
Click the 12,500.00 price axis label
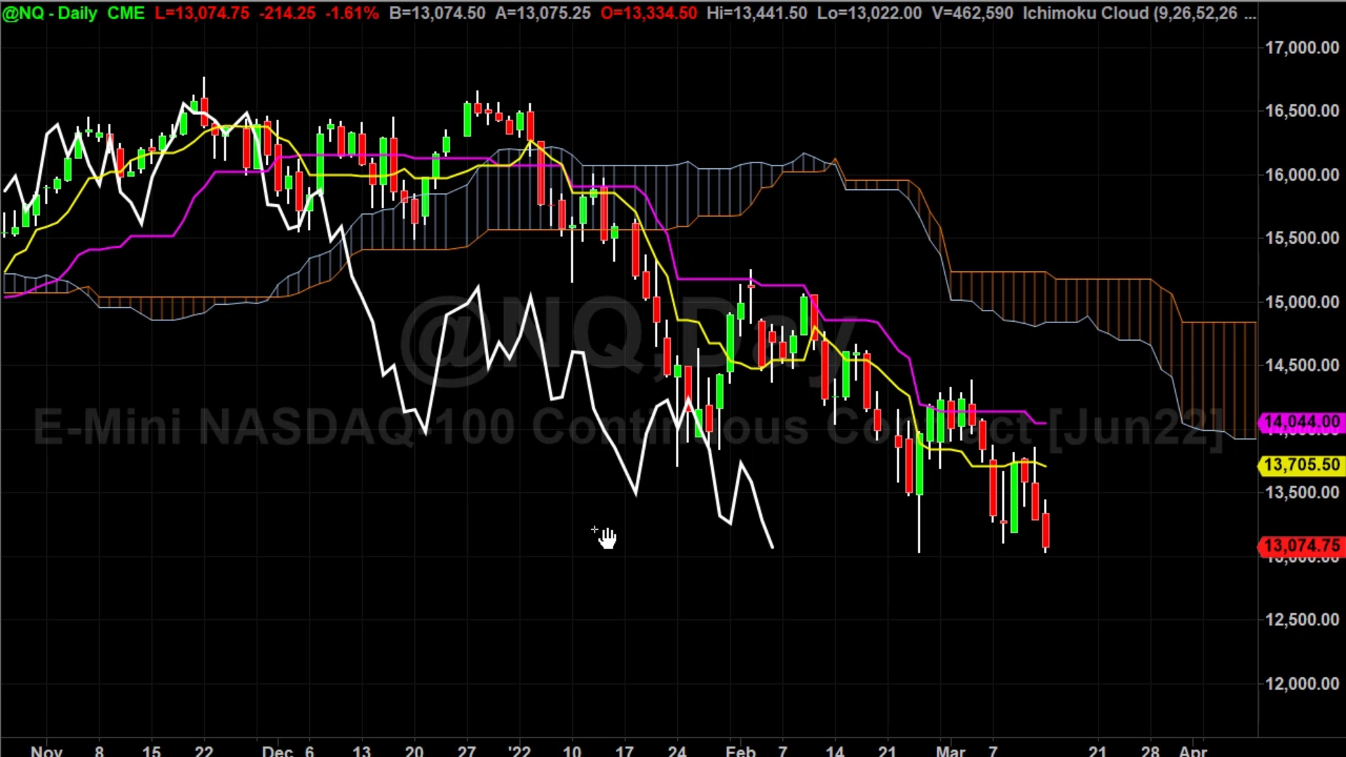tap(1302, 620)
